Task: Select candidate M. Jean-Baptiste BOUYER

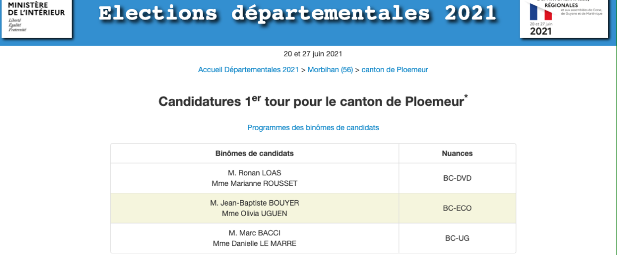Action: [255, 203]
